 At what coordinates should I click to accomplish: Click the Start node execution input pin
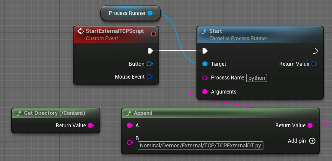coord(205,51)
